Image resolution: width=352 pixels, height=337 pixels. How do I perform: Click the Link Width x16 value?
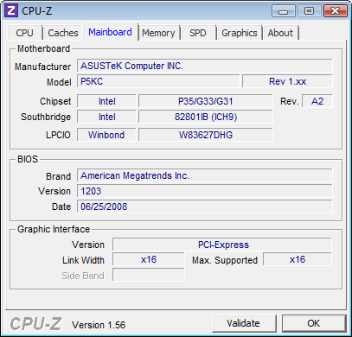pyautogui.click(x=149, y=259)
